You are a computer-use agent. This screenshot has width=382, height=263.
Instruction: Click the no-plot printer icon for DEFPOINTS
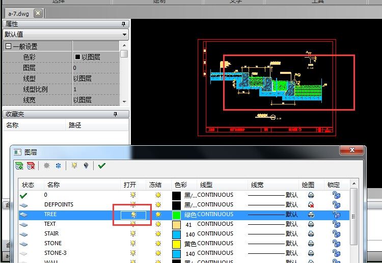point(311,205)
